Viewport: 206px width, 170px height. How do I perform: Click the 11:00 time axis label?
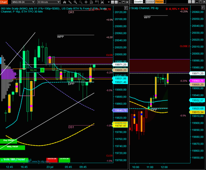point(150,167)
